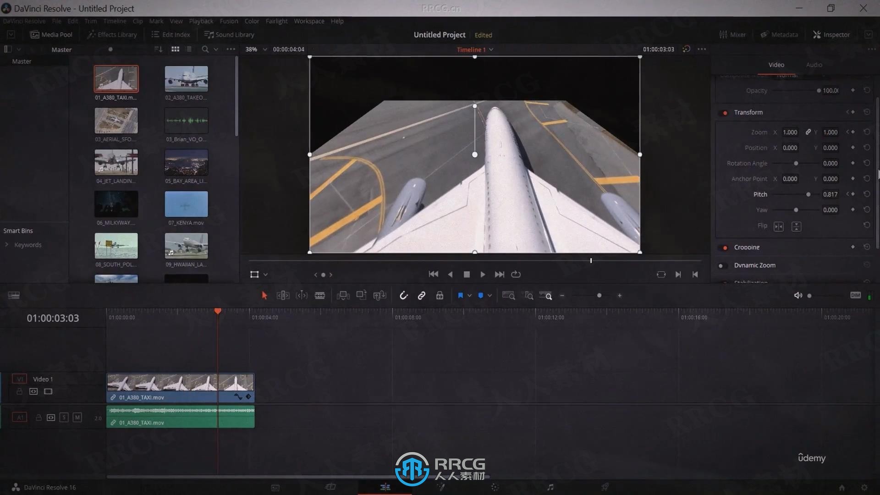Choose the Trim Edit mode tool
This screenshot has width=880, height=495.
[x=283, y=296]
